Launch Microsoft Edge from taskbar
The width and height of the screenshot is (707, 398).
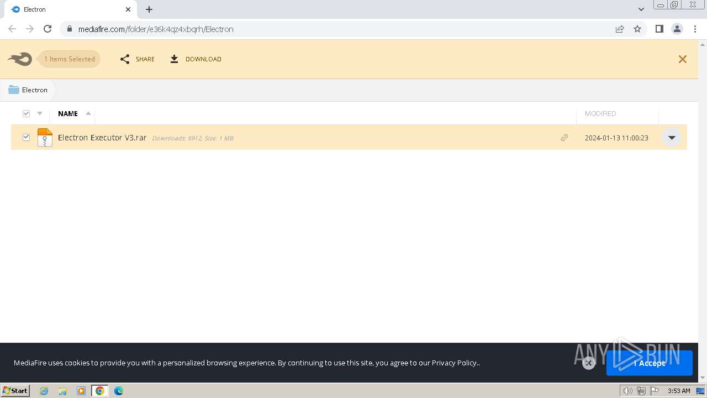click(x=119, y=391)
